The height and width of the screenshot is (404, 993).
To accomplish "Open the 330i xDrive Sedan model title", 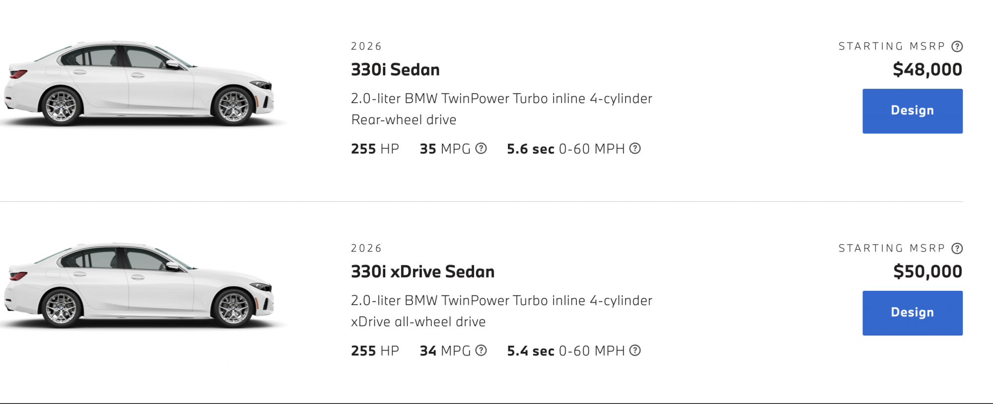I will (423, 272).
